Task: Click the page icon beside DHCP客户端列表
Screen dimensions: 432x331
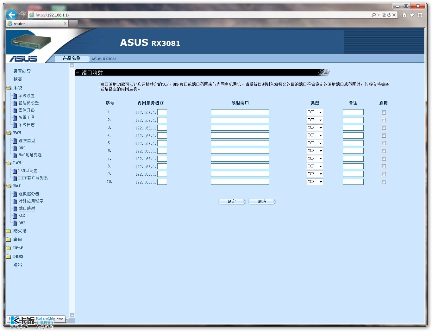Action: click(15, 178)
